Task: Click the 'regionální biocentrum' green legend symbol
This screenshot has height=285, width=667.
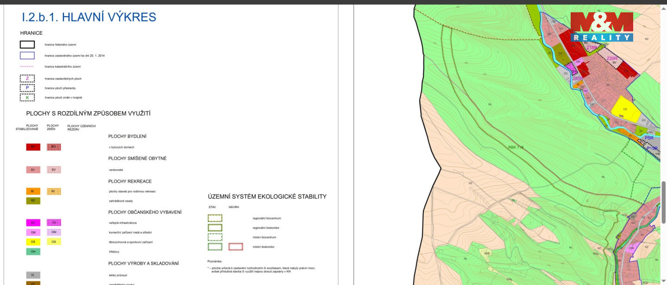Action: (x=215, y=218)
